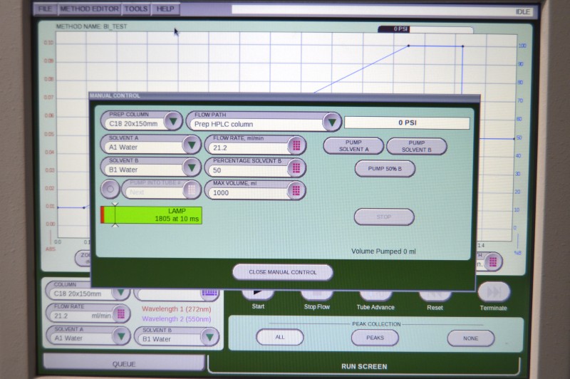
Task: Open the Tools menu
Action: coord(135,9)
